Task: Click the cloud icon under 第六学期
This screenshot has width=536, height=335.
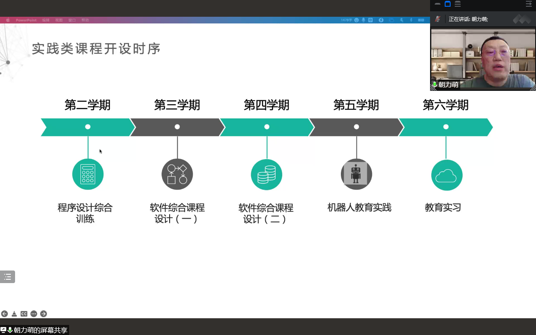Action: coord(446,175)
